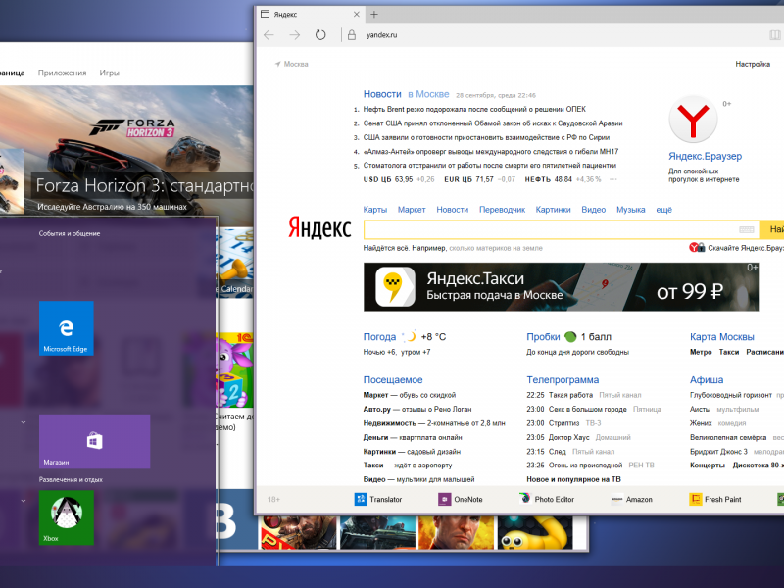Open Бриджит Джонс 3 in Афиша
The width and height of the screenshot is (784, 588).
point(718,451)
